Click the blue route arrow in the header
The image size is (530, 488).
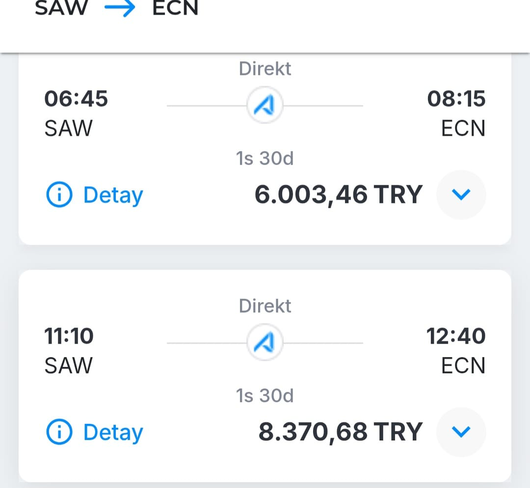click(x=120, y=9)
